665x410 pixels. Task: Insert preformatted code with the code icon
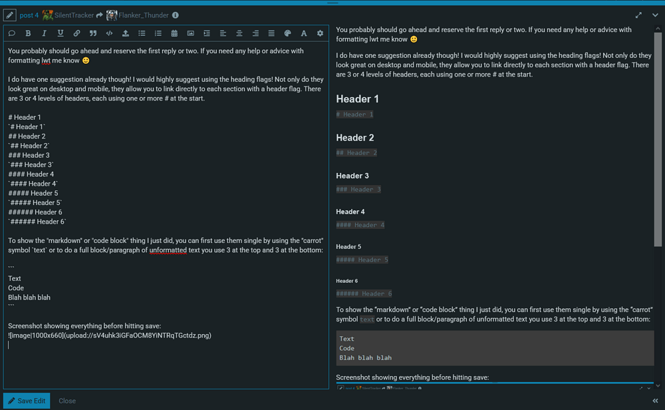coord(109,33)
